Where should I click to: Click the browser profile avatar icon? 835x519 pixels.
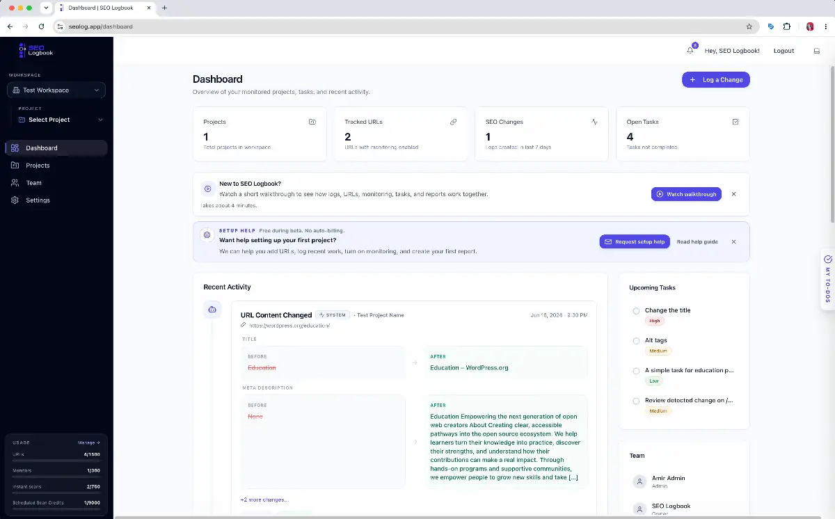(810, 26)
